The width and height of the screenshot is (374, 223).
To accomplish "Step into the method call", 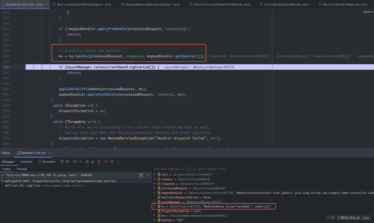I will (x=93, y=162).
